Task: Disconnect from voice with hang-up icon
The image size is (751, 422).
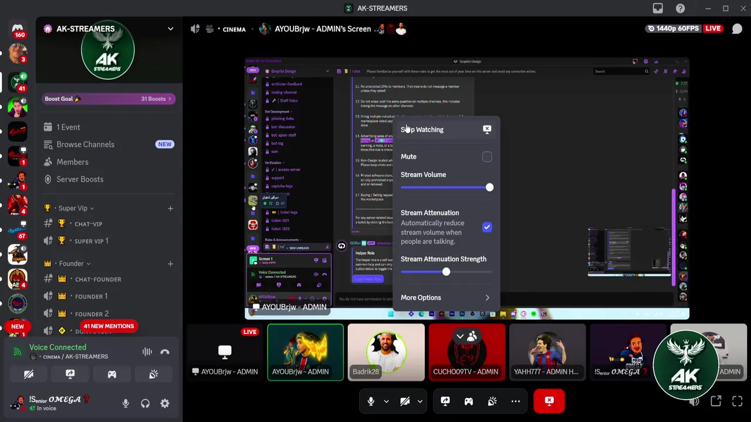Action: pyautogui.click(x=165, y=352)
